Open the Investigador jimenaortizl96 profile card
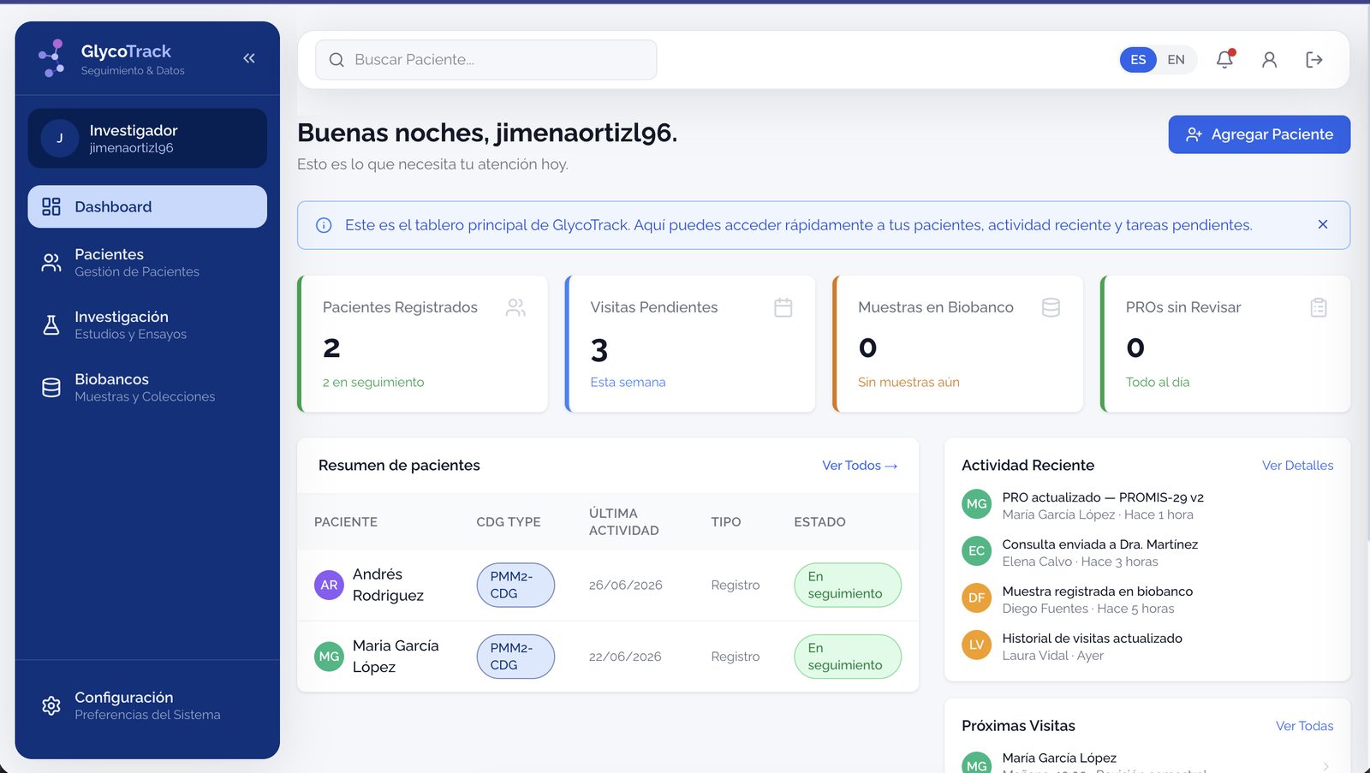The height and width of the screenshot is (773, 1370). click(x=147, y=138)
